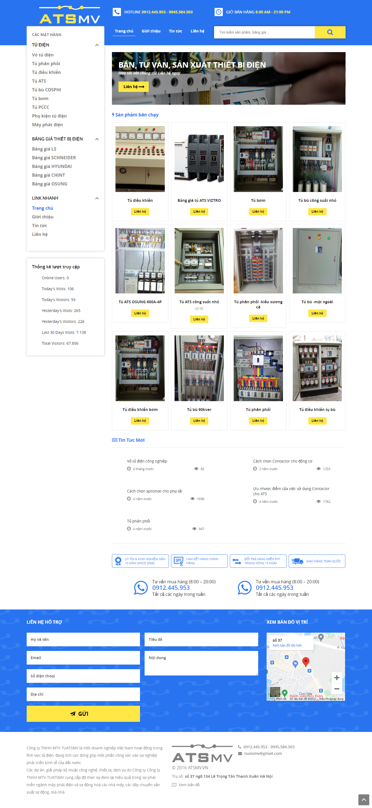The image size is (372, 808).
Task: Click clock icon beside 4 tháng trước
Action: point(129,469)
